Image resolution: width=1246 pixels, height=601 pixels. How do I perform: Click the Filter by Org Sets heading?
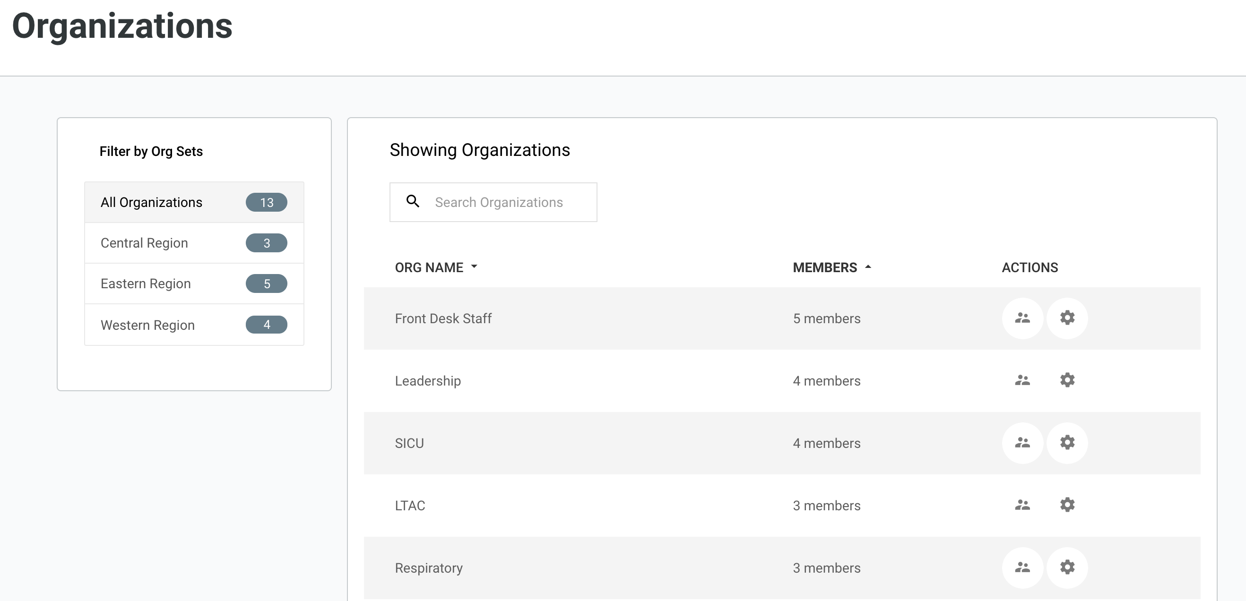click(x=151, y=151)
